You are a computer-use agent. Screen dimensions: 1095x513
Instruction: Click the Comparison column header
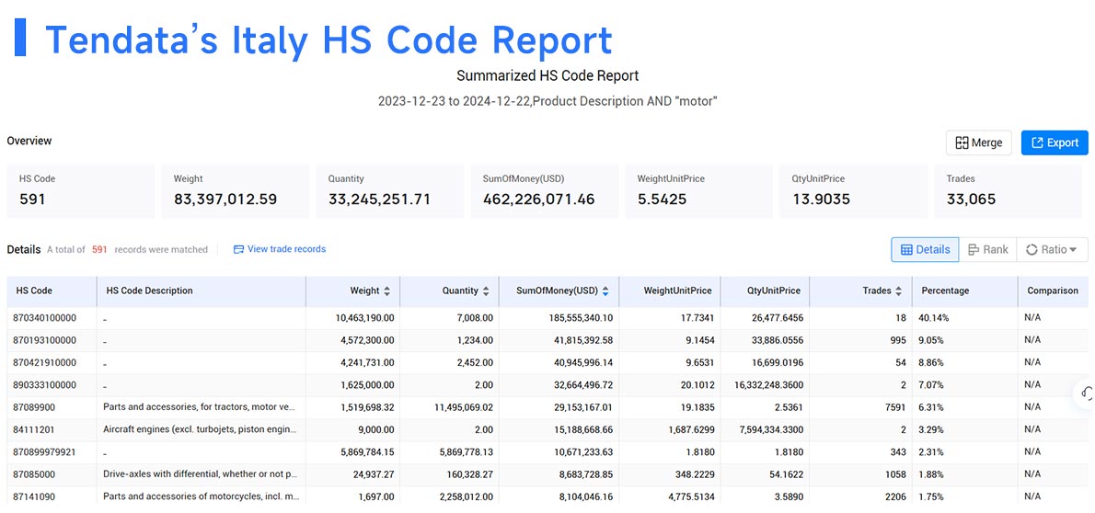pos(1053,291)
